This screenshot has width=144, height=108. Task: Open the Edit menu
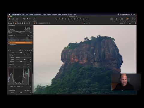pyautogui.click(x=27, y=14)
